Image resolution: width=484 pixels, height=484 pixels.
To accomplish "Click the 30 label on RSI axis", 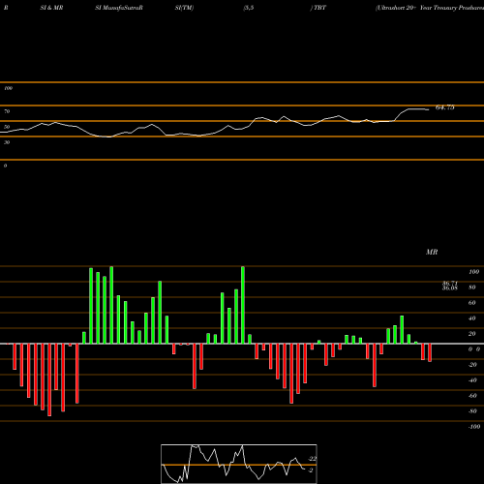I will pyautogui.click(x=7, y=142).
